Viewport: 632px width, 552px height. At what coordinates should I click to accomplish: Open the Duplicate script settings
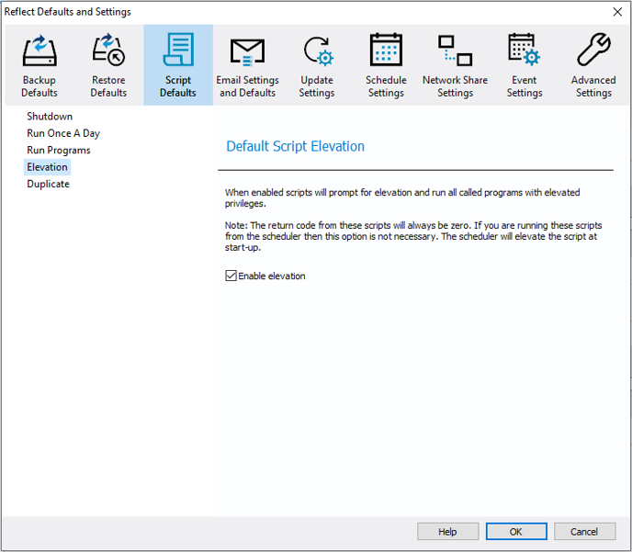click(x=48, y=184)
